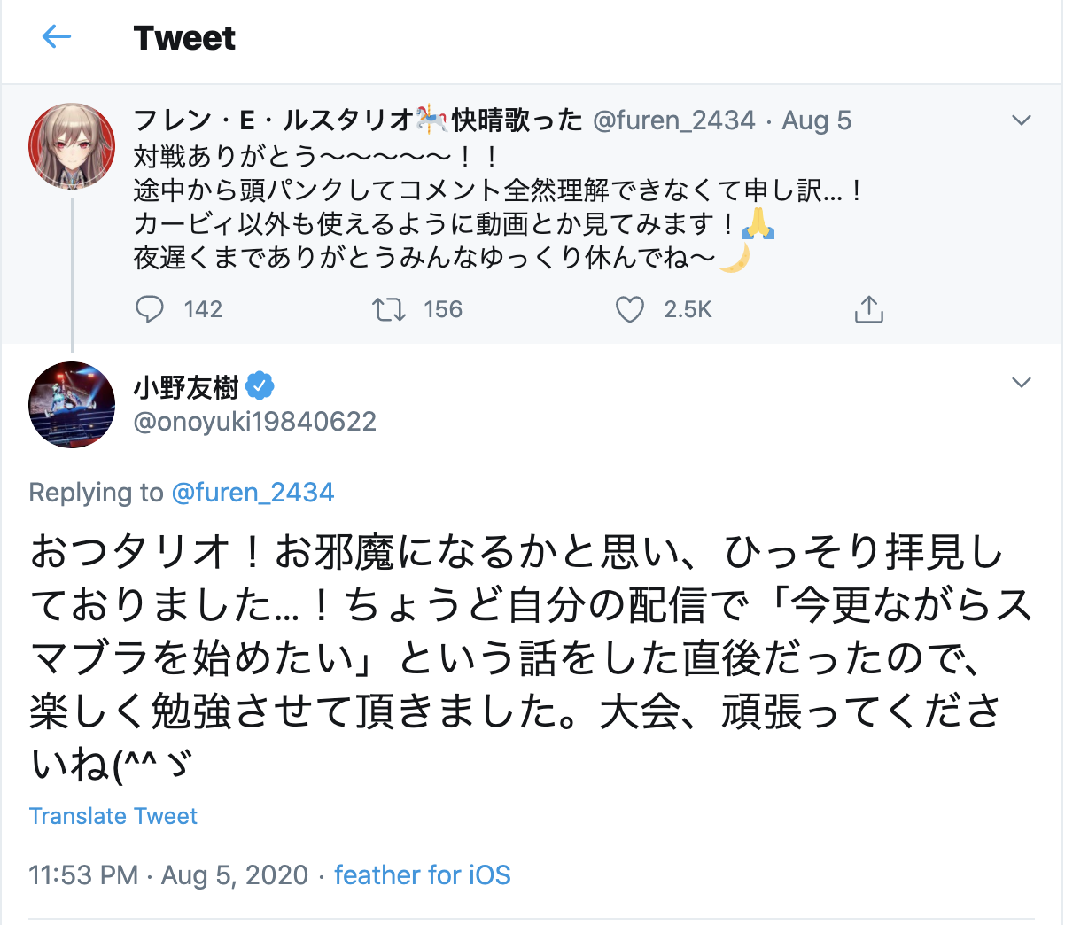Click the blue verified badge

click(x=260, y=386)
